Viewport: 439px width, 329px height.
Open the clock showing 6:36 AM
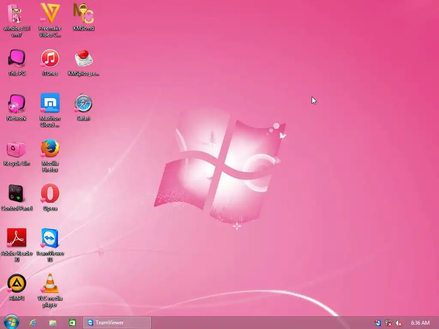tap(420, 323)
